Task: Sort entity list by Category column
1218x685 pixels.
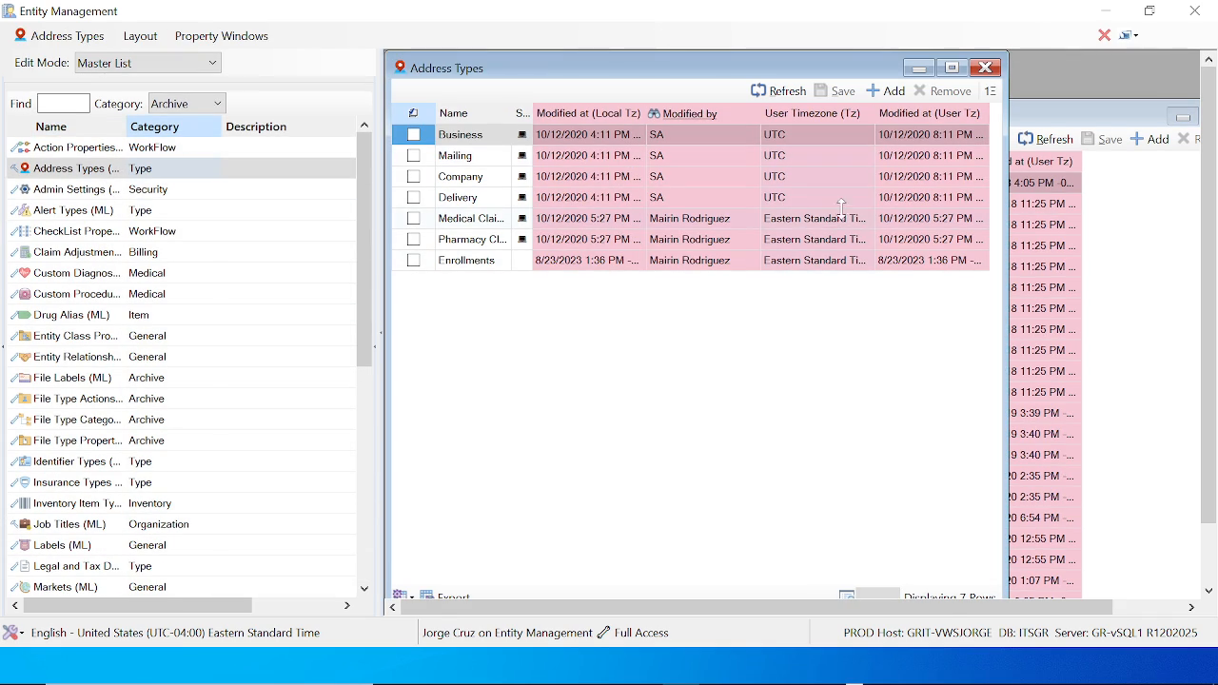Action: coord(173,127)
